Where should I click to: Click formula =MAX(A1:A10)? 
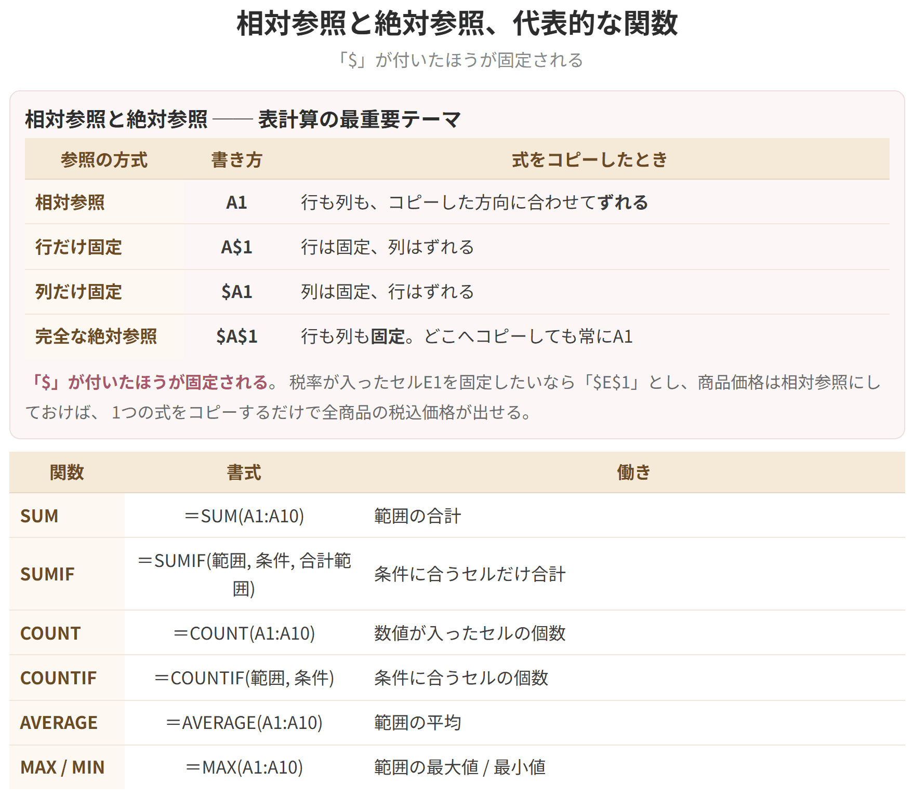(244, 767)
